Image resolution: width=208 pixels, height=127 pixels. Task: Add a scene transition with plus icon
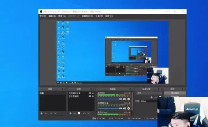pos(151,97)
